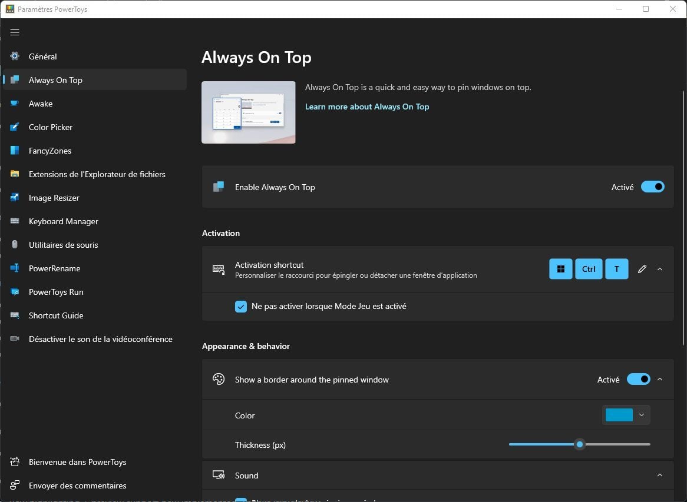Viewport: 687px width, 502px height.
Task: Click the mouse utilities icon
Action: pyautogui.click(x=15, y=245)
